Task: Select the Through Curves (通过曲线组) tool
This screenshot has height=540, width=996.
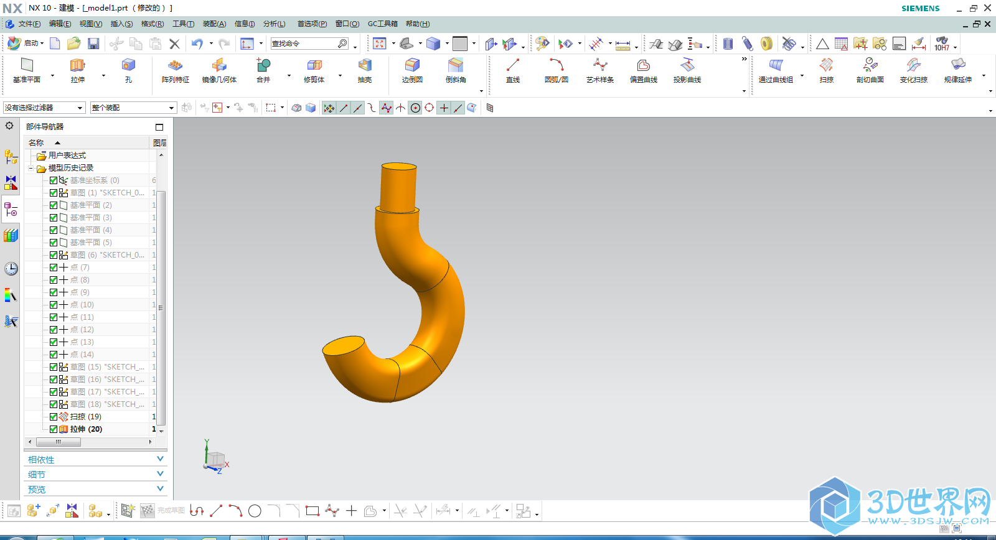Action: pos(776,70)
